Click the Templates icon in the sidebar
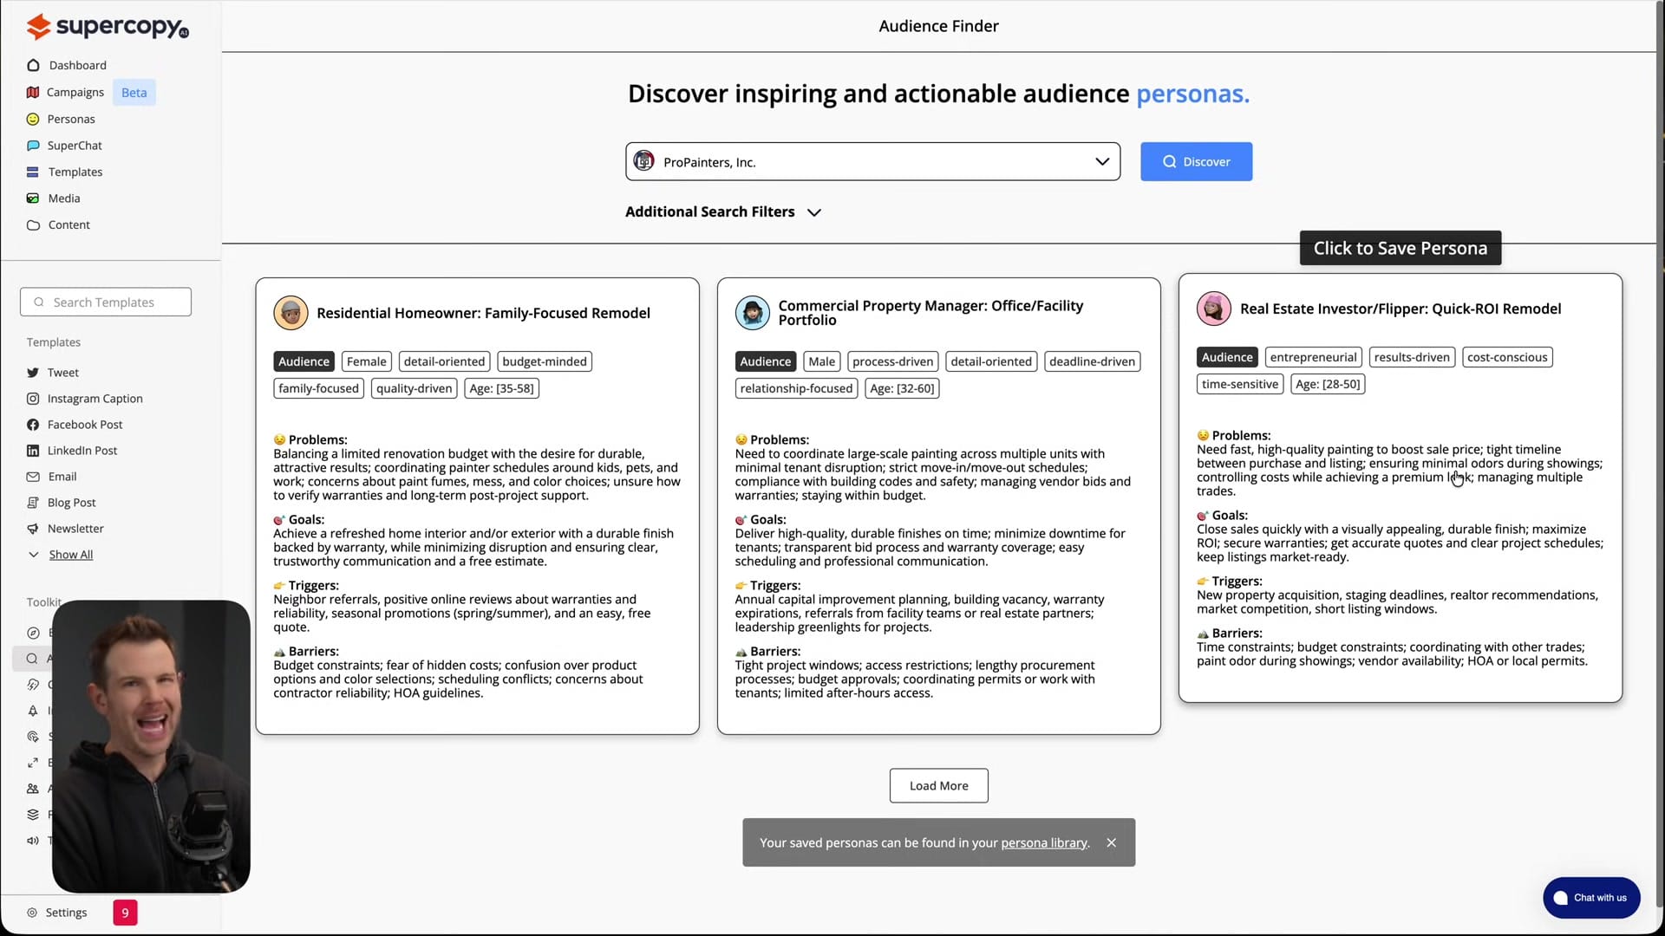 33,172
